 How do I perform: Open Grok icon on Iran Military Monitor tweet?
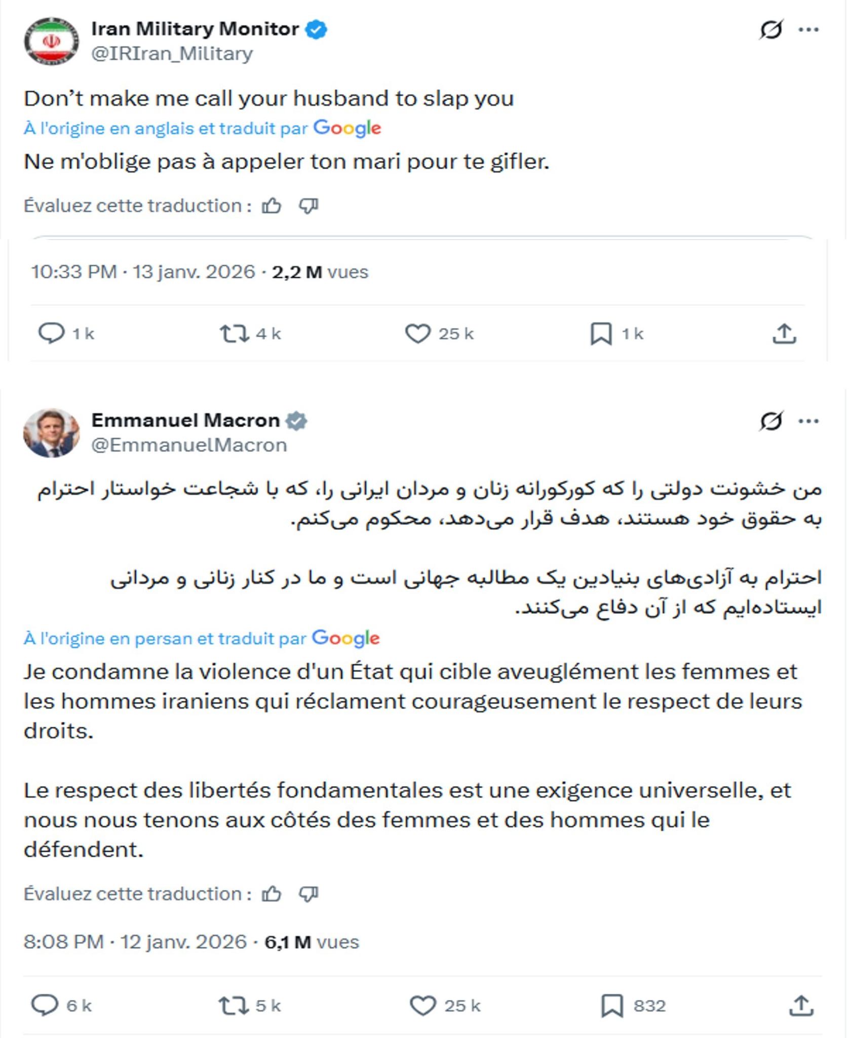(x=771, y=29)
